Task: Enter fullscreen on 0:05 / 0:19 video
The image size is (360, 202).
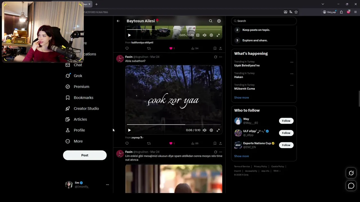Action: point(218,35)
